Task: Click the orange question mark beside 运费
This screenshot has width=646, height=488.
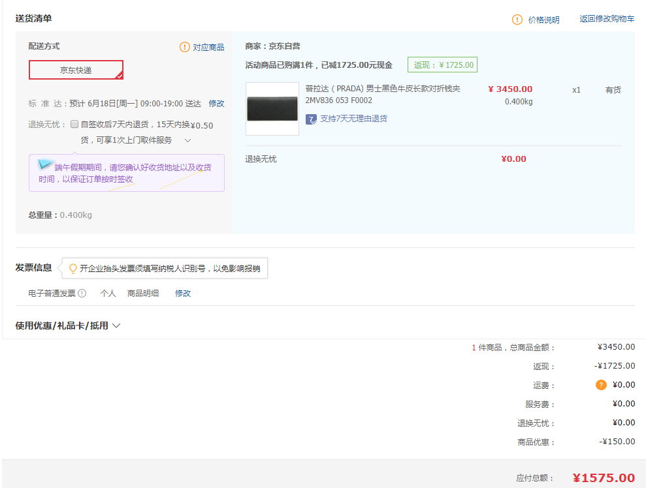Action: [x=601, y=385]
